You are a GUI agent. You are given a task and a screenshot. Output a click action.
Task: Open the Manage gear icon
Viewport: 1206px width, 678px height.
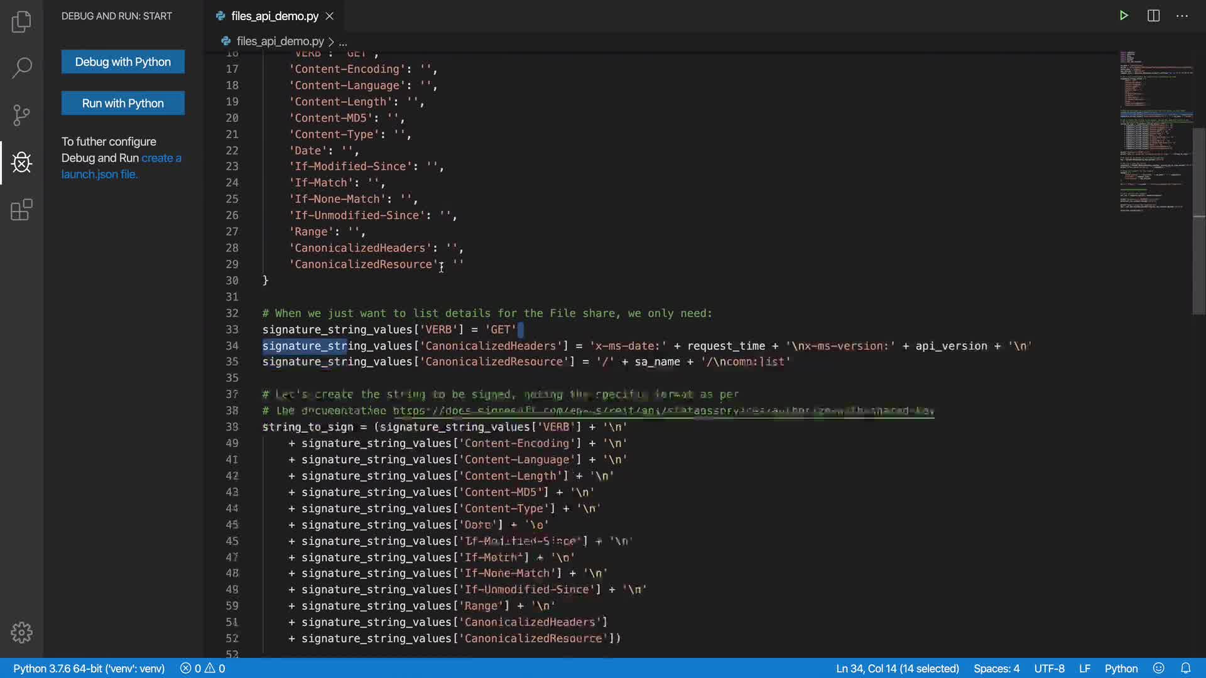[21, 632]
